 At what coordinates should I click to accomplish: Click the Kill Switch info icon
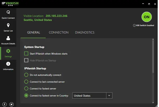(x=134, y=25)
